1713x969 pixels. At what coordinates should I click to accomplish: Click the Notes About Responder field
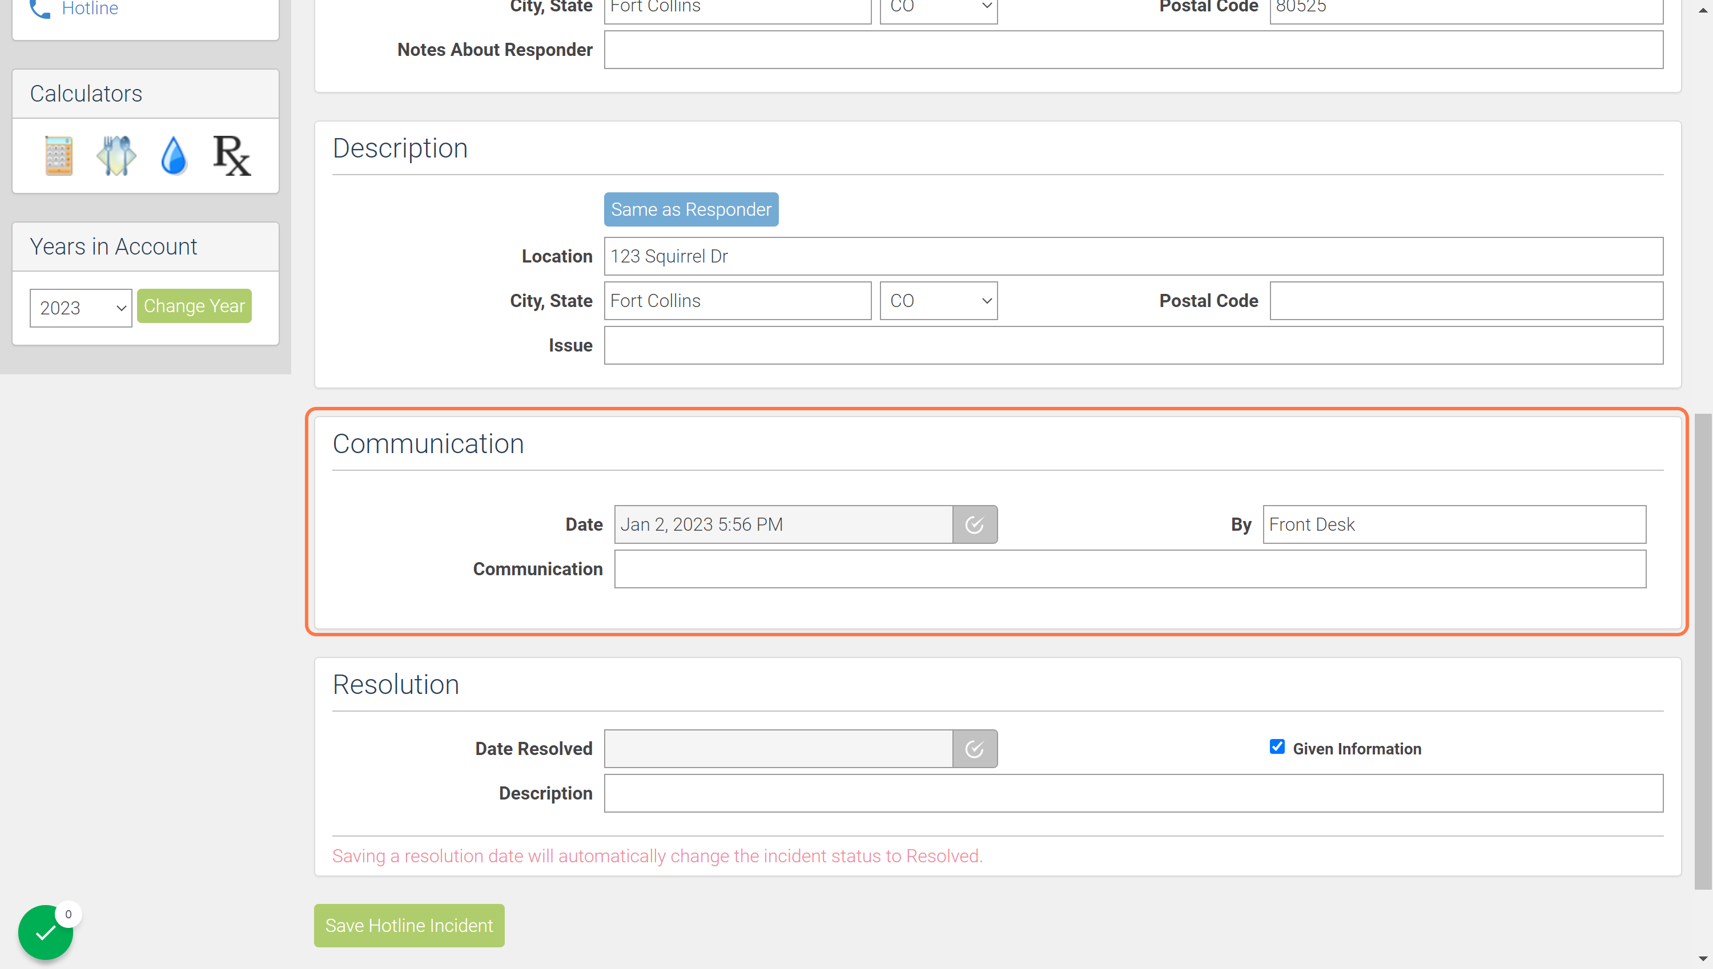click(1133, 50)
